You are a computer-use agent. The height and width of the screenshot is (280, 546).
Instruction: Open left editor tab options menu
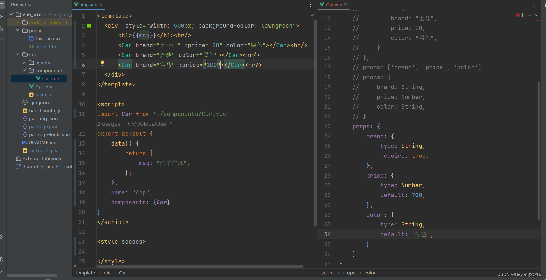coord(310,5)
